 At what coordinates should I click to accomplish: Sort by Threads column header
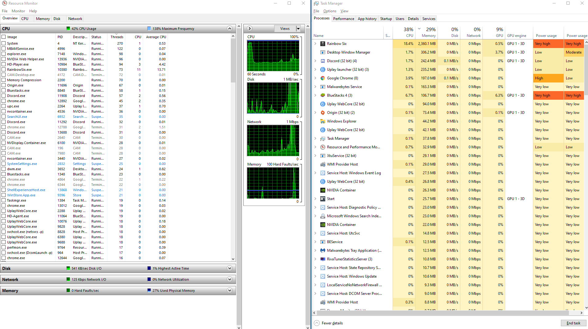pyautogui.click(x=117, y=37)
